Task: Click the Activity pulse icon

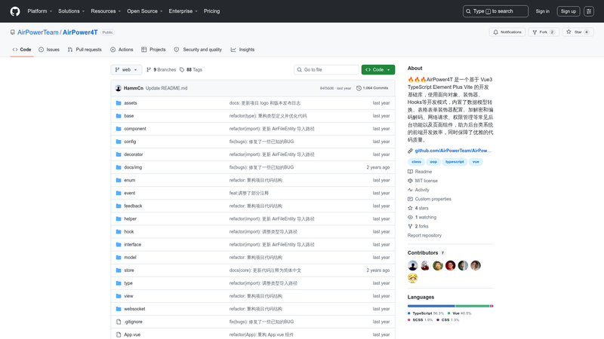Action: click(x=410, y=190)
